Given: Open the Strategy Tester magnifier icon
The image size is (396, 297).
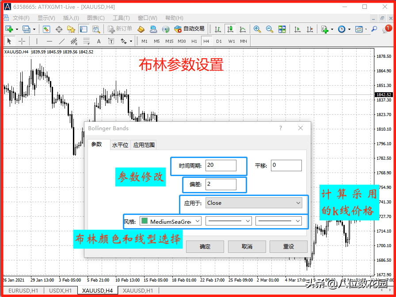Looking at the screenshot, I should point(96,29).
